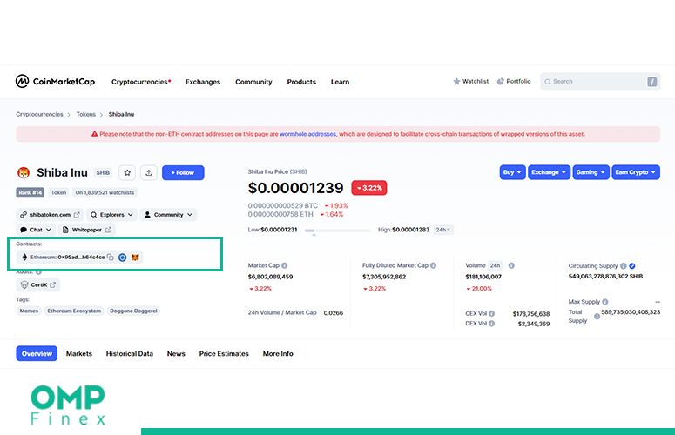This screenshot has width=675, height=435.
Task: Change the Volume 24h period selector
Action: pyautogui.click(x=495, y=265)
